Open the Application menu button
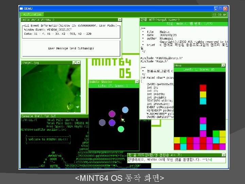 click(32, 15)
